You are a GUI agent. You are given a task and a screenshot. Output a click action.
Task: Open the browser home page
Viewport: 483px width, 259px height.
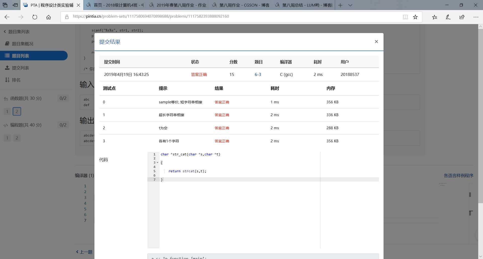(49, 17)
